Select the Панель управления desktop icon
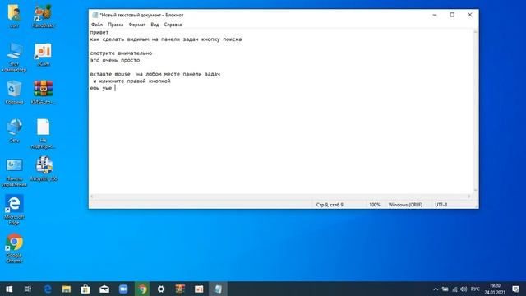526x296 pixels. click(14, 172)
